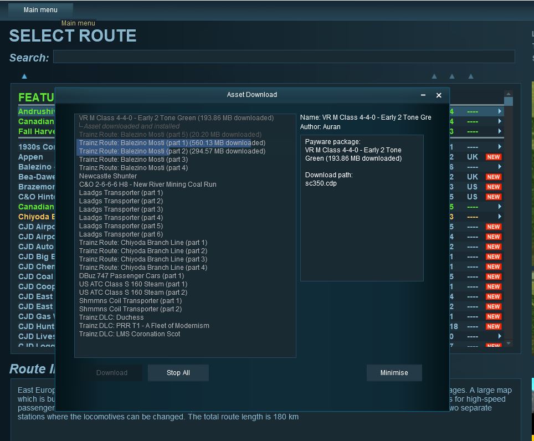
Task: Select the CJD Coal route row
Action: 36,276
